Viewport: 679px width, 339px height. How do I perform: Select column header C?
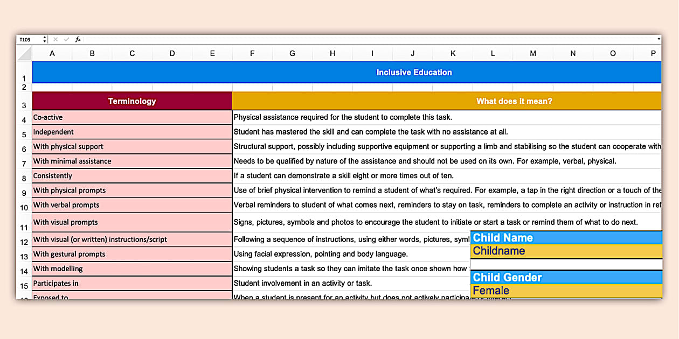pyautogui.click(x=132, y=53)
